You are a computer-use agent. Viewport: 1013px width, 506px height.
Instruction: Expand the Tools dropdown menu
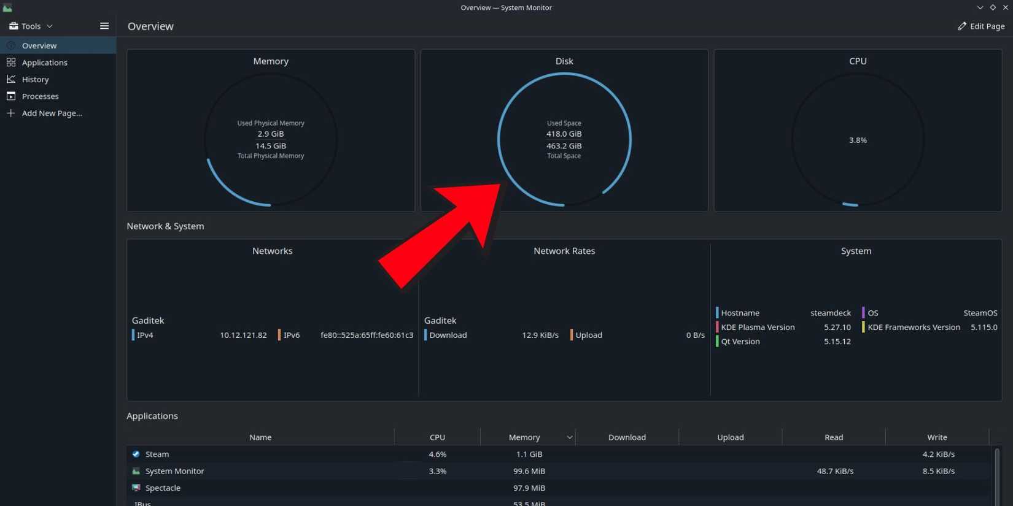(x=31, y=26)
